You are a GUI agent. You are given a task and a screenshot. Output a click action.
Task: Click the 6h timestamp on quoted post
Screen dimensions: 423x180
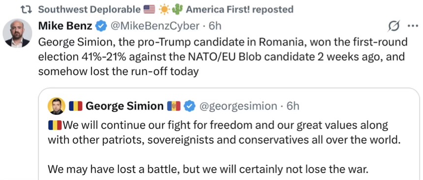pos(293,106)
